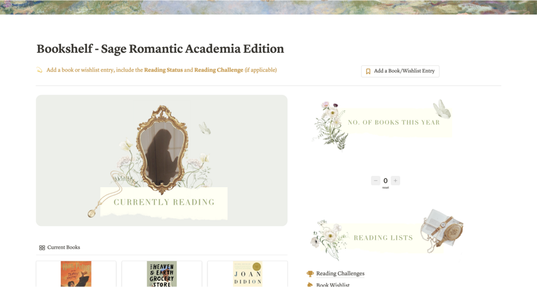This screenshot has width=537, height=287.
Task: Reset the books-this-year counter
Action: [x=385, y=188]
